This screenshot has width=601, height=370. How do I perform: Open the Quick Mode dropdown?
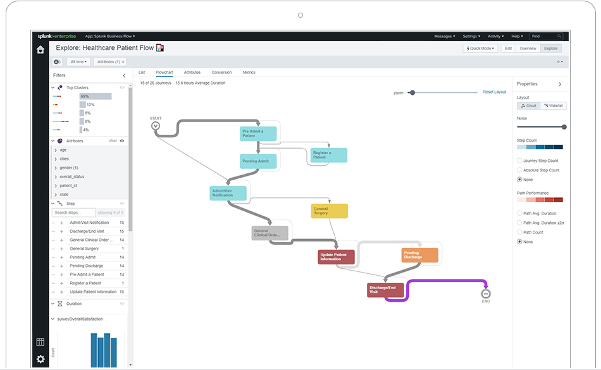[x=480, y=48]
